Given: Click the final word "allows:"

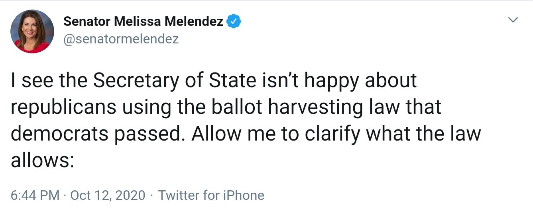Looking at the screenshot, I should coord(42,161).
